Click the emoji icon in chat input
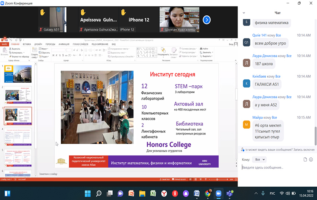The height and width of the screenshot is (200, 317). click(311, 159)
